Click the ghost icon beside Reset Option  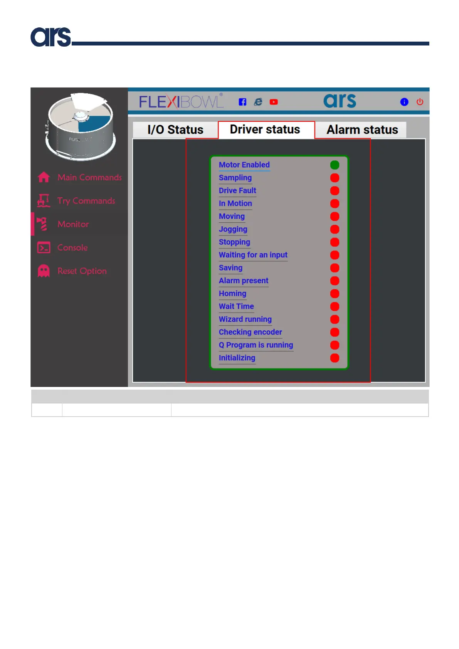pos(44,271)
